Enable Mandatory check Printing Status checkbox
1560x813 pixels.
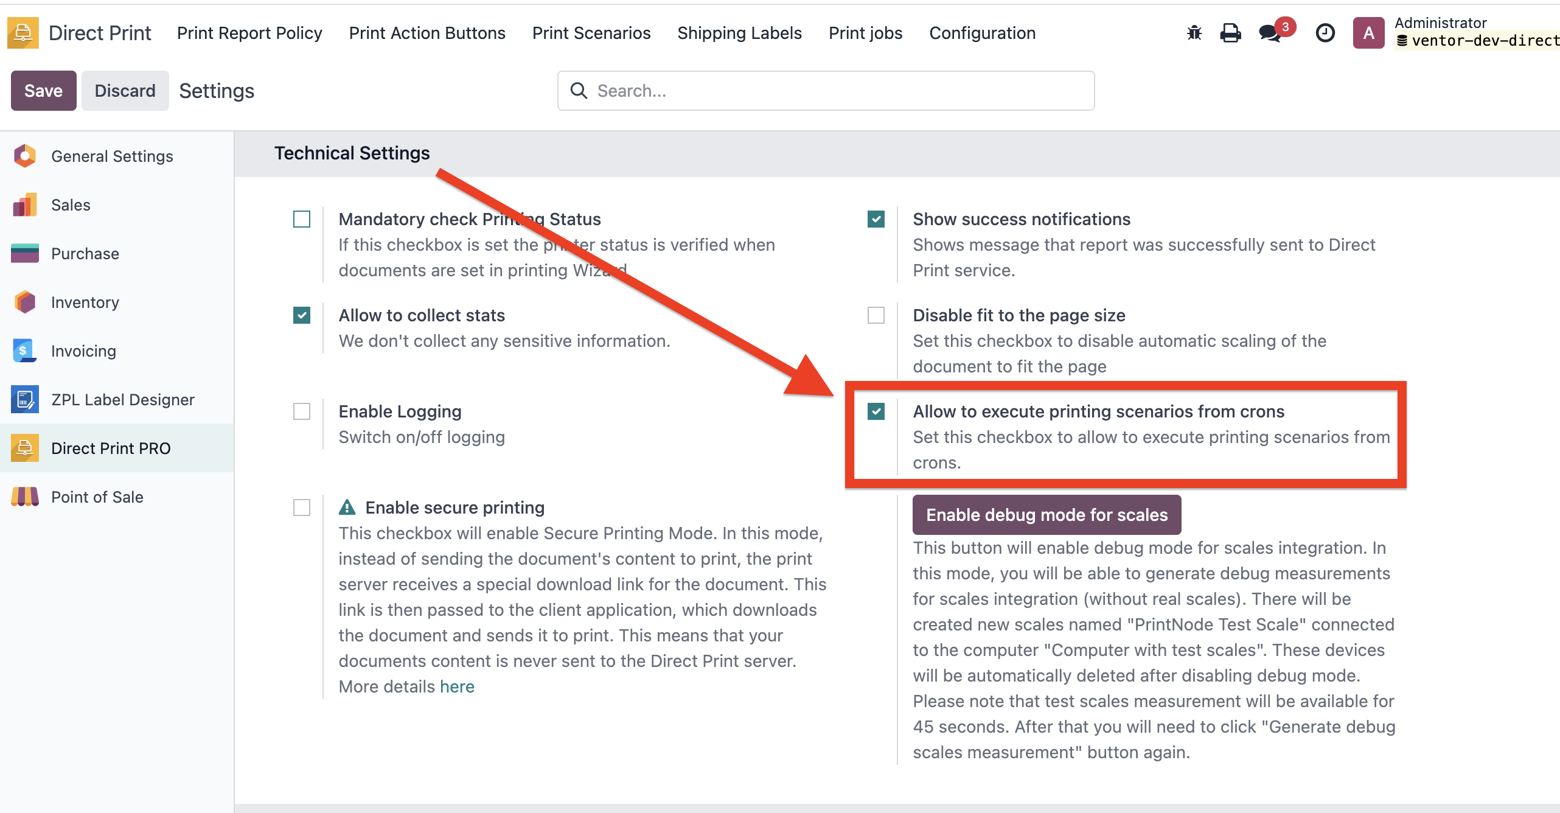point(302,219)
